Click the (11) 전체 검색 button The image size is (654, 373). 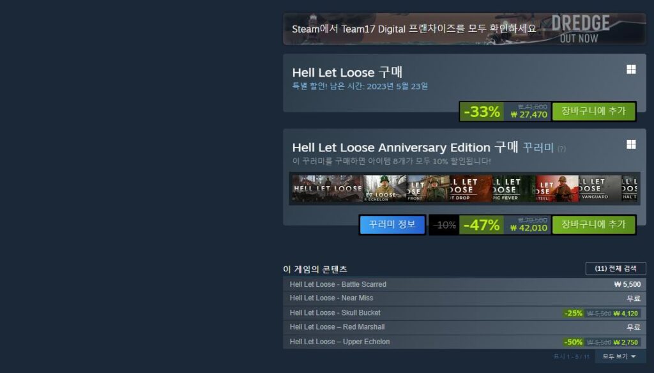616,269
